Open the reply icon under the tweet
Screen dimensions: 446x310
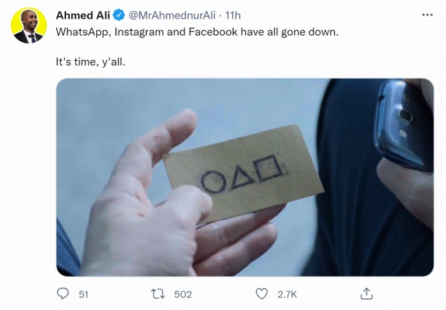63,294
